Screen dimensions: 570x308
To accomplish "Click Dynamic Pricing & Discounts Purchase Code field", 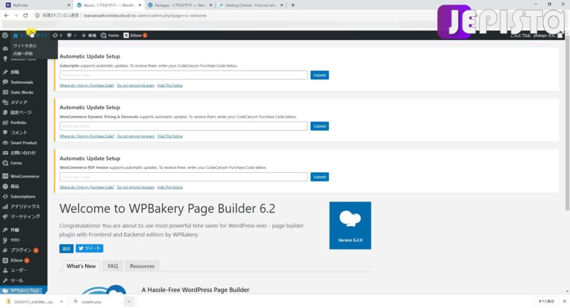I will pyautogui.click(x=184, y=126).
